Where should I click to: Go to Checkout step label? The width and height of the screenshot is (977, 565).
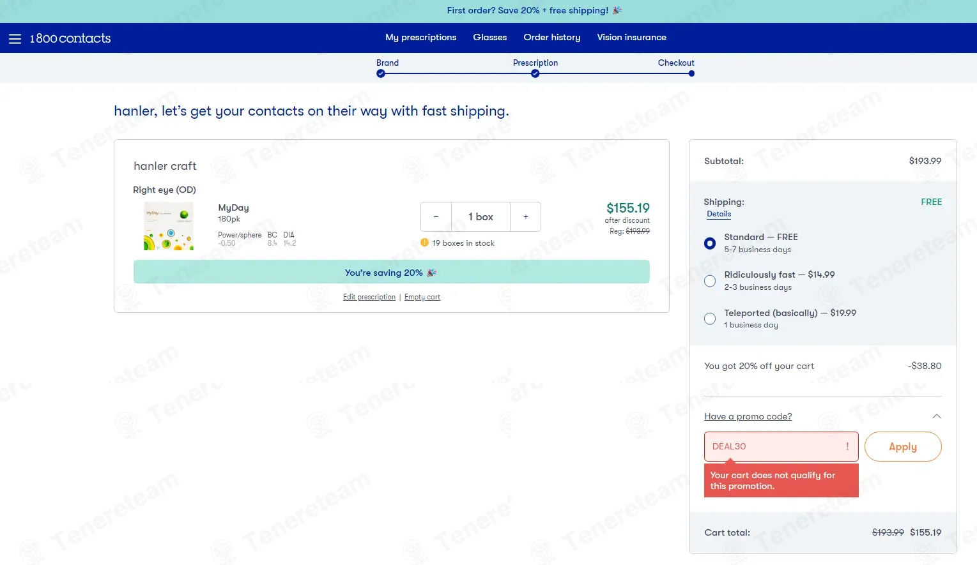point(676,63)
